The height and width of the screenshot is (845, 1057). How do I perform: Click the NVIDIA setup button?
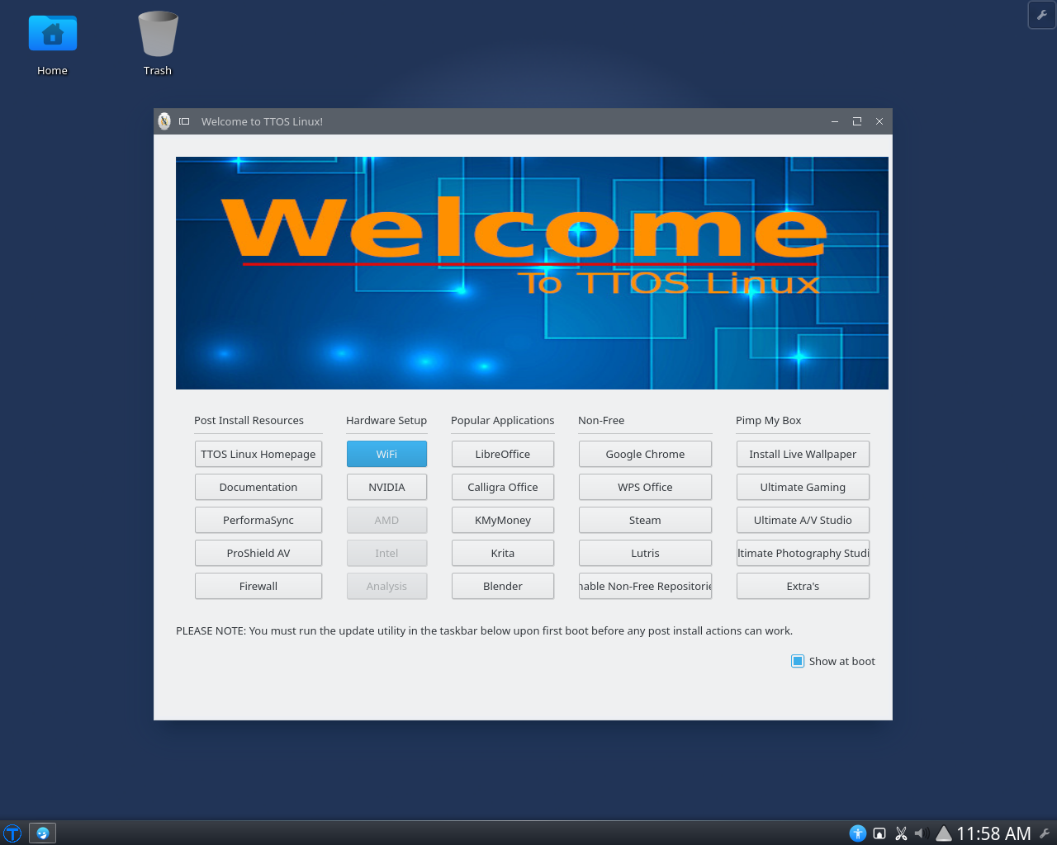coord(386,487)
